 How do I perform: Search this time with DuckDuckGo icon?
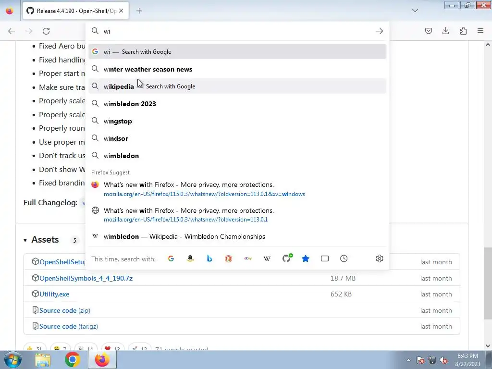(228, 258)
